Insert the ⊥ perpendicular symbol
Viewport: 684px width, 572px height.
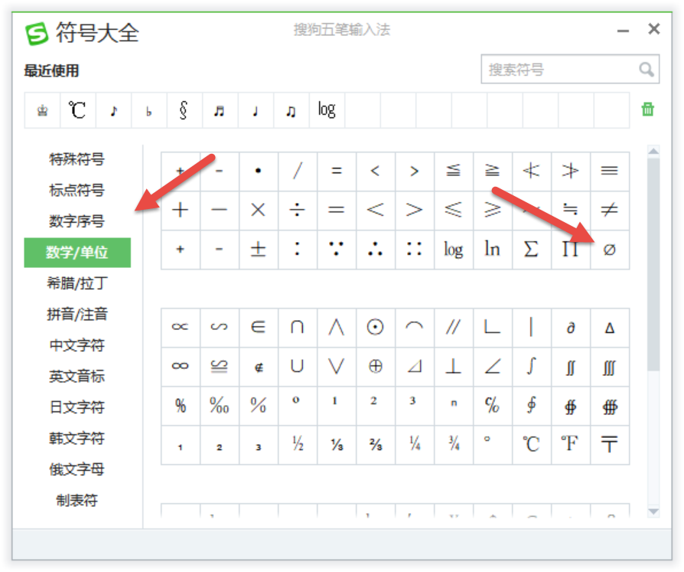[453, 366]
